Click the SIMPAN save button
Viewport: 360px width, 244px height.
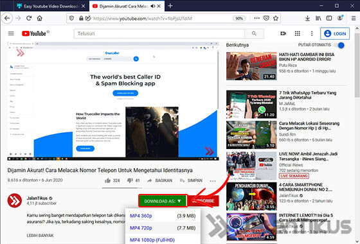click(191, 180)
